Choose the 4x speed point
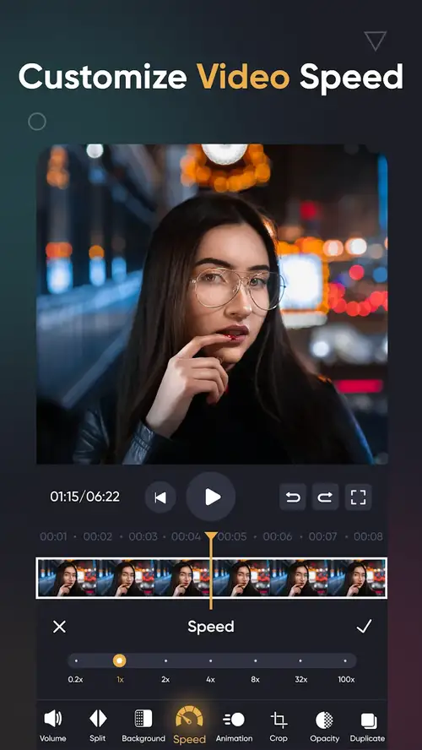 tap(210, 661)
